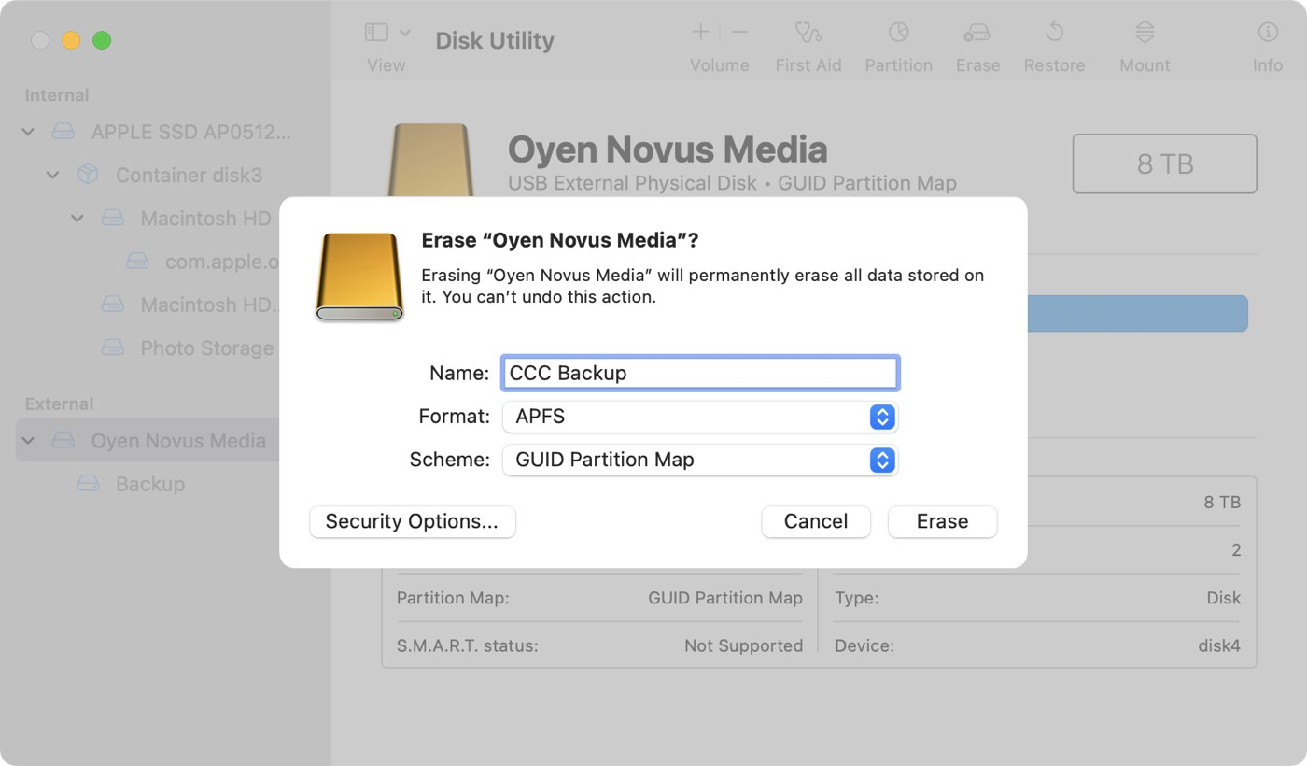The width and height of the screenshot is (1307, 766).
Task: Click the External section header
Action: [x=59, y=404]
